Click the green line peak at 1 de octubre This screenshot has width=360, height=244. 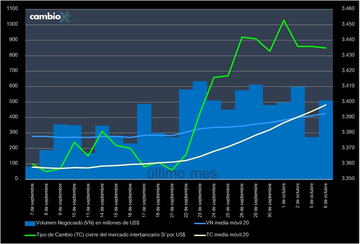click(284, 20)
